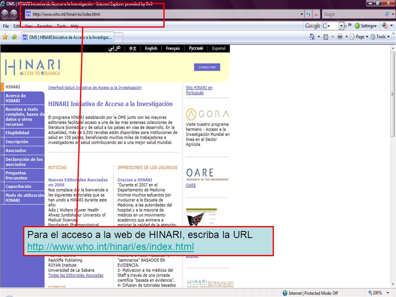This screenshot has height=297, width=396.
Task: Open the File menu
Action: pos(6,26)
